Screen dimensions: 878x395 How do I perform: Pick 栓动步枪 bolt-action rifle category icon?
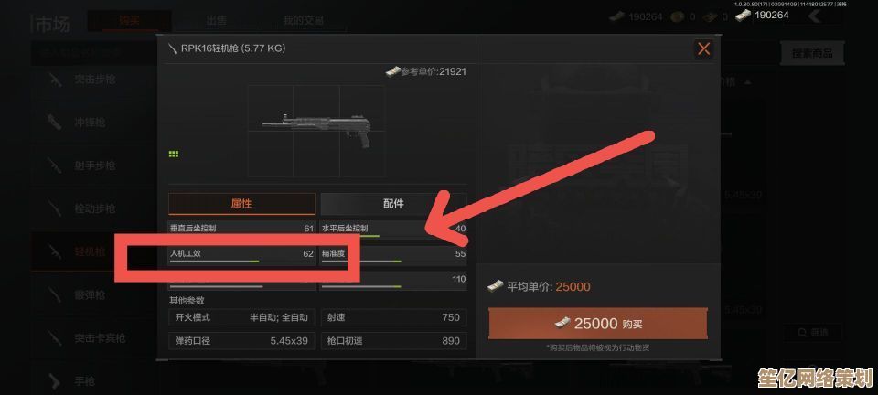pyautogui.click(x=55, y=208)
